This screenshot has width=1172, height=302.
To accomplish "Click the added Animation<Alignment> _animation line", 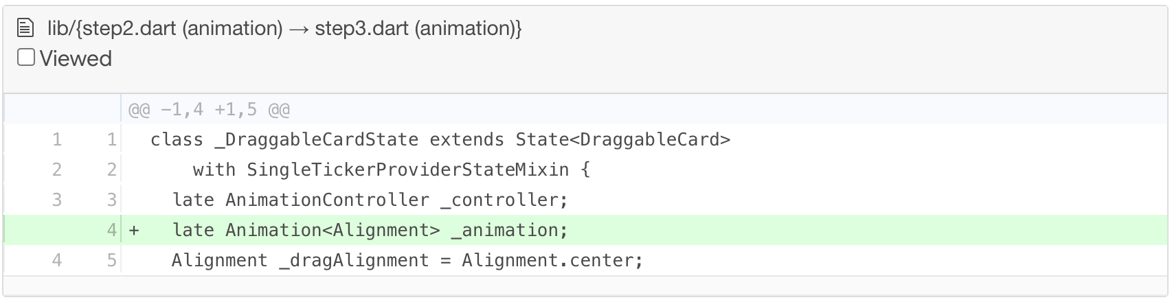I will point(370,230).
